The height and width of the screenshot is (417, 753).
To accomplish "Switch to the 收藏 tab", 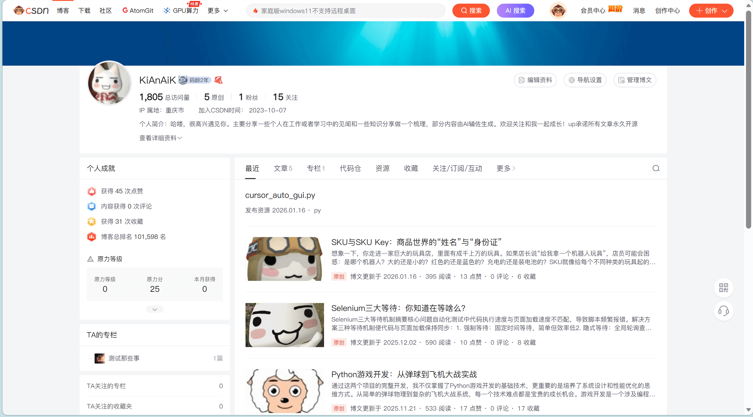I will pyautogui.click(x=411, y=168).
